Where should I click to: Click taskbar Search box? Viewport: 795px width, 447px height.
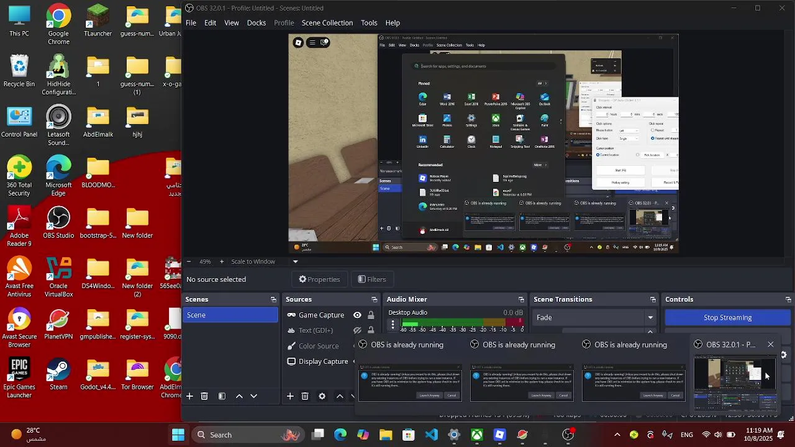click(246, 435)
